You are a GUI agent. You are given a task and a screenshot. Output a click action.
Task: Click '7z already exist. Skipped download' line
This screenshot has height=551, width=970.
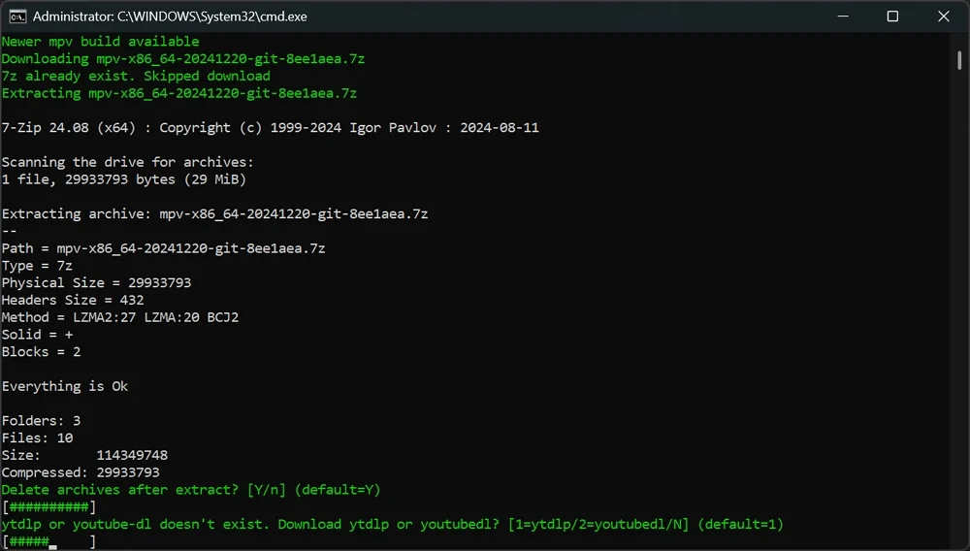(x=136, y=76)
